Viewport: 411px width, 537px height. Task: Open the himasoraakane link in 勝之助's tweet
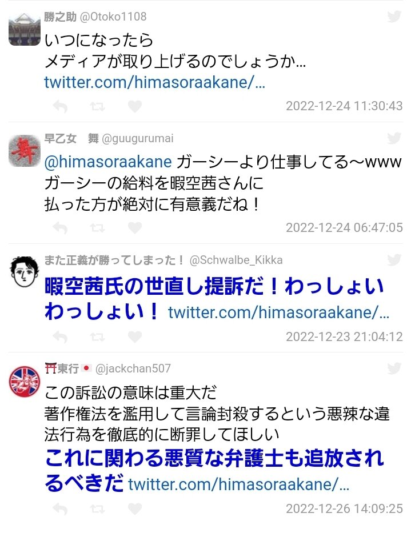(x=154, y=82)
